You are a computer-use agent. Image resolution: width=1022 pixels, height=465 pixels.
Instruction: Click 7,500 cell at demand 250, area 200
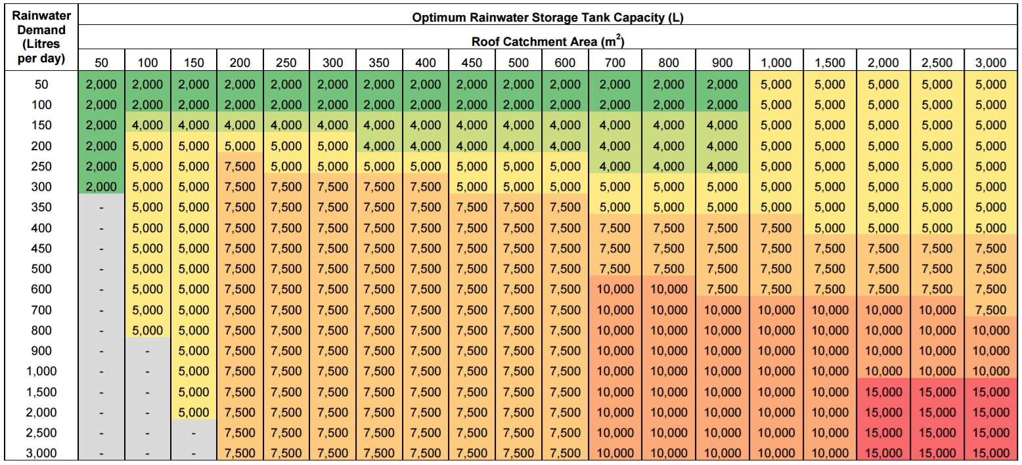pyautogui.click(x=240, y=167)
